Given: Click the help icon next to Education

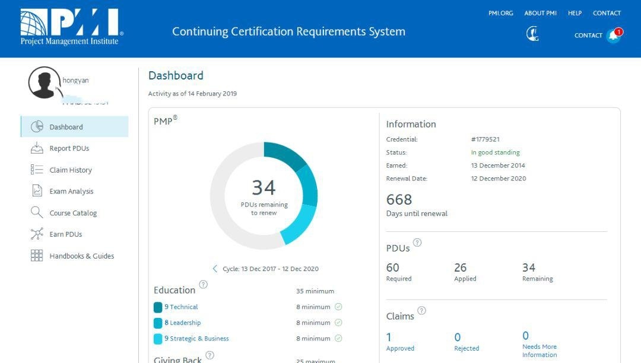Looking at the screenshot, I should pos(204,285).
